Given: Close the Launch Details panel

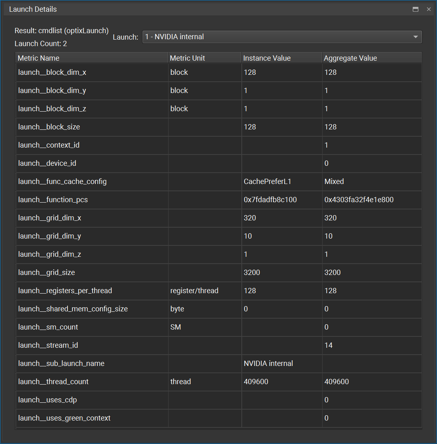Looking at the screenshot, I should pyautogui.click(x=429, y=9).
